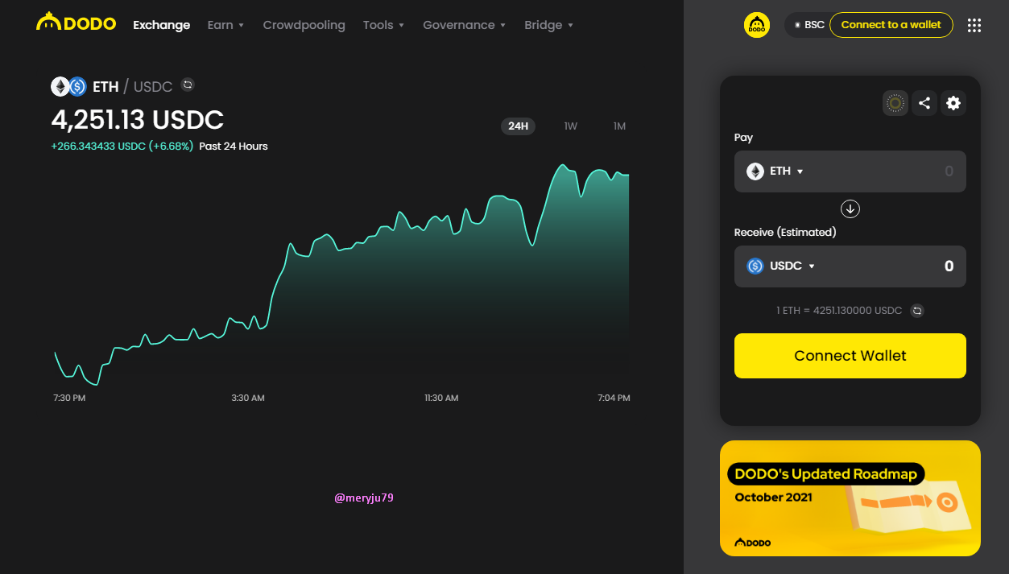1009x574 pixels.
Task: Select the 1M chart range
Action: coord(619,126)
